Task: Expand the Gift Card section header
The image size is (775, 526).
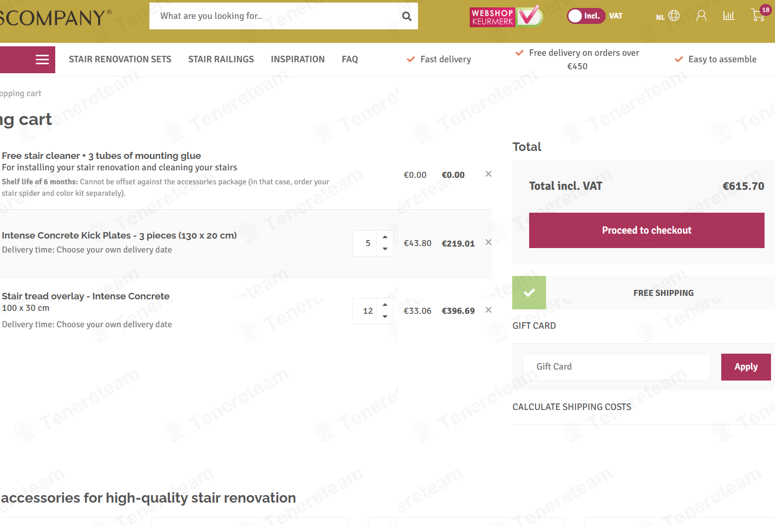Action: [x=534, y=326]
